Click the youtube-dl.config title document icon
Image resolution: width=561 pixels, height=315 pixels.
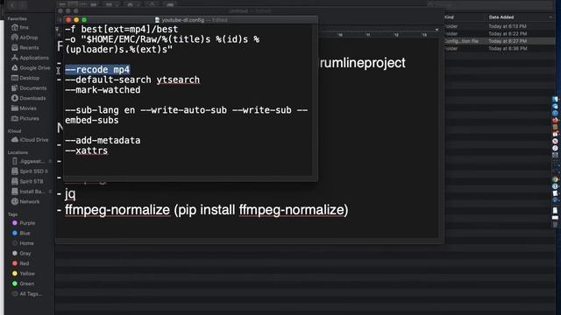pos(157,20)
